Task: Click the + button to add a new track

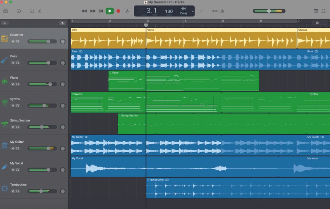Action: pos(5,23)
